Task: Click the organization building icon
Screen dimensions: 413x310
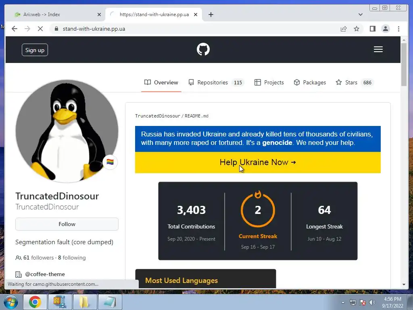Action: click(19, 274)
